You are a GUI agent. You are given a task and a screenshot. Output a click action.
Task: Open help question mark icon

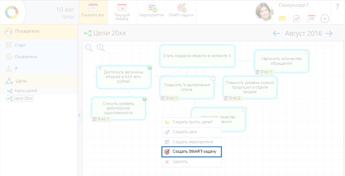[x=337, y=7]
